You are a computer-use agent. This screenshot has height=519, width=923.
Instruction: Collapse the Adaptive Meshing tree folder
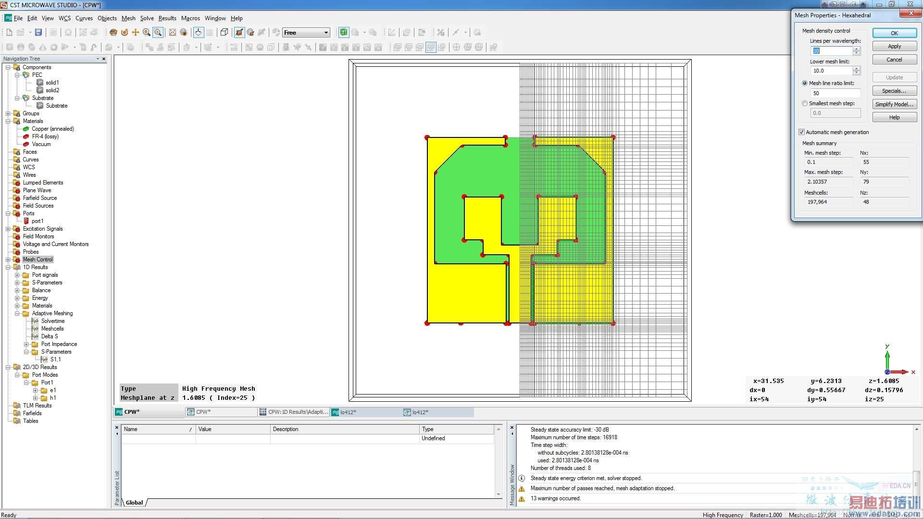tap(17, 313)
